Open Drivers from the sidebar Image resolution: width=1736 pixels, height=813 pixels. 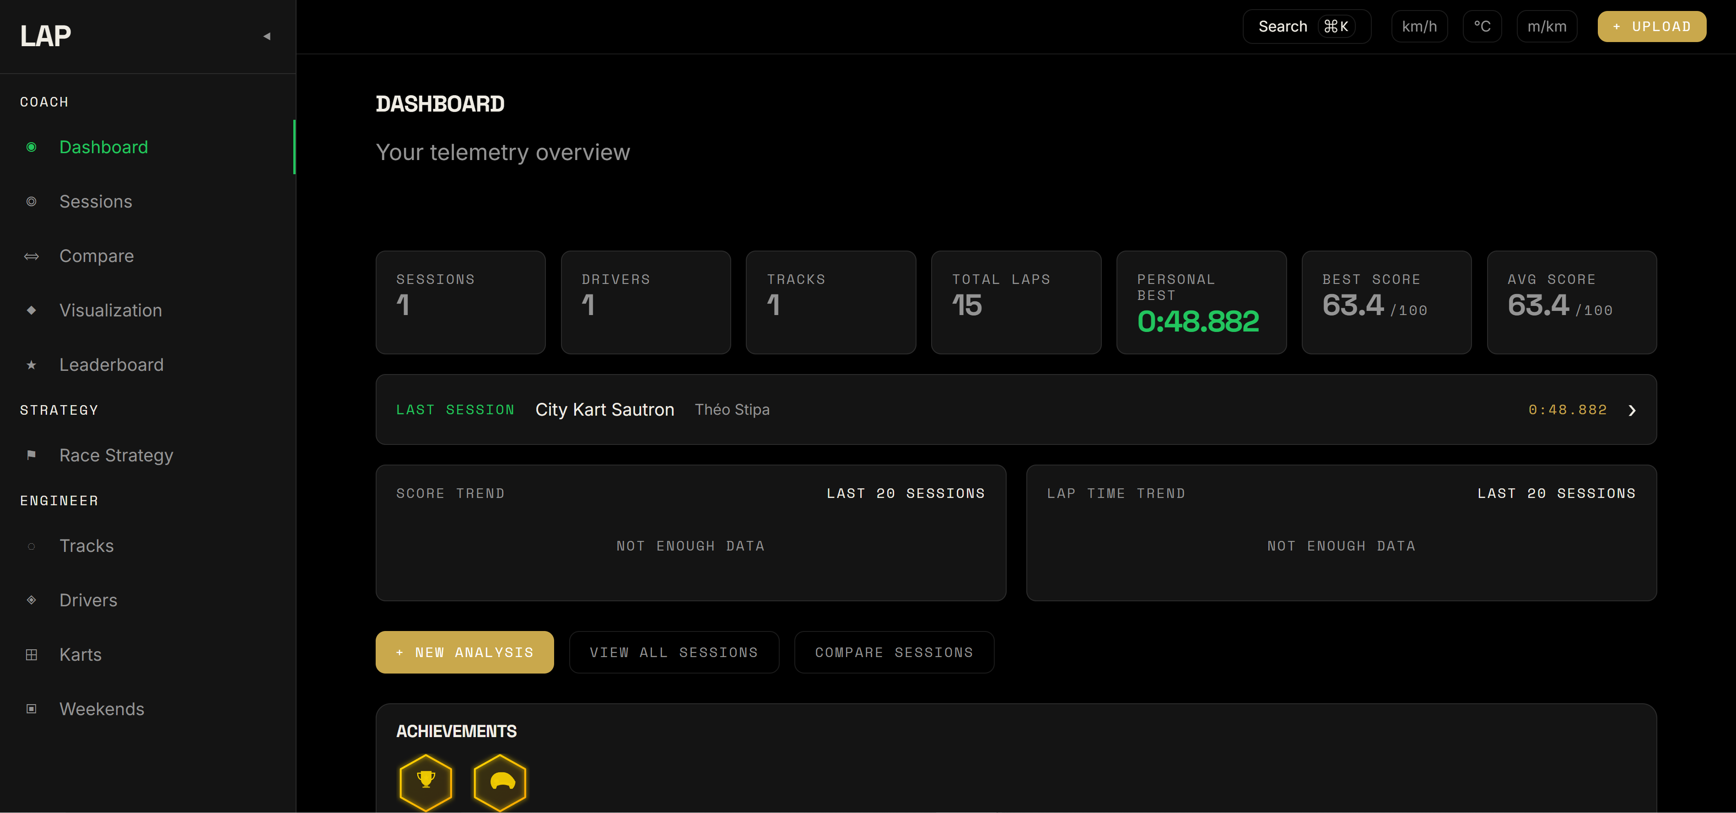(x=88, y=600)
